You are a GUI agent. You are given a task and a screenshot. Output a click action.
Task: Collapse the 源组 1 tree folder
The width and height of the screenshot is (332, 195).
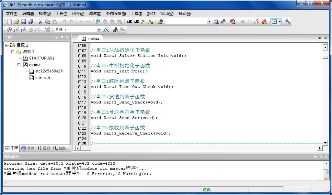point(13,52)
